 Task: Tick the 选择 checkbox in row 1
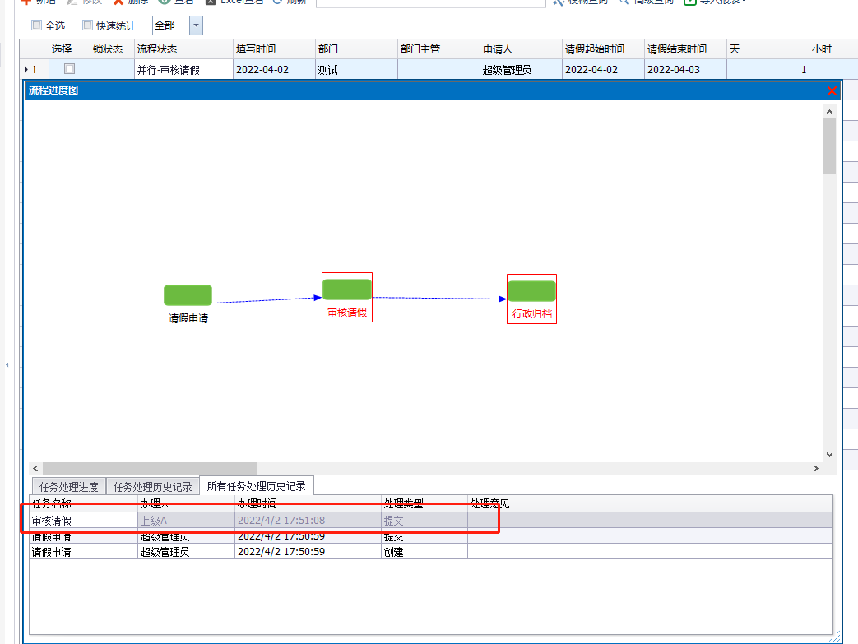coord(69,69)
